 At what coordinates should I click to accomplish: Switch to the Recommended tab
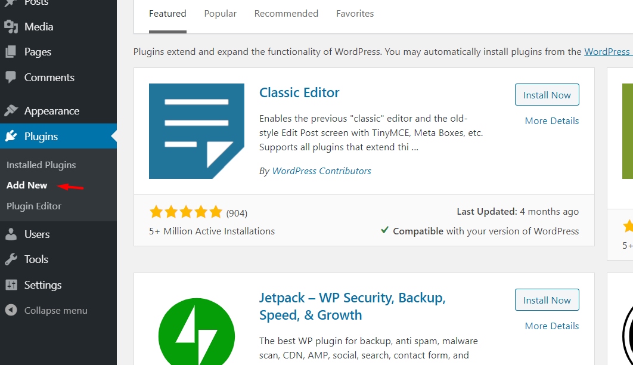[286, 13]
